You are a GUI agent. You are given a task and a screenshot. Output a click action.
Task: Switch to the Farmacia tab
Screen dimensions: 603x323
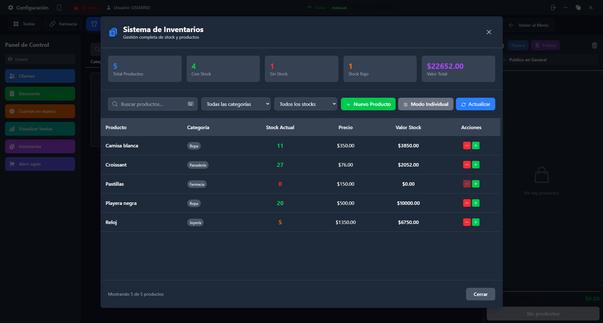click(63, 24)
